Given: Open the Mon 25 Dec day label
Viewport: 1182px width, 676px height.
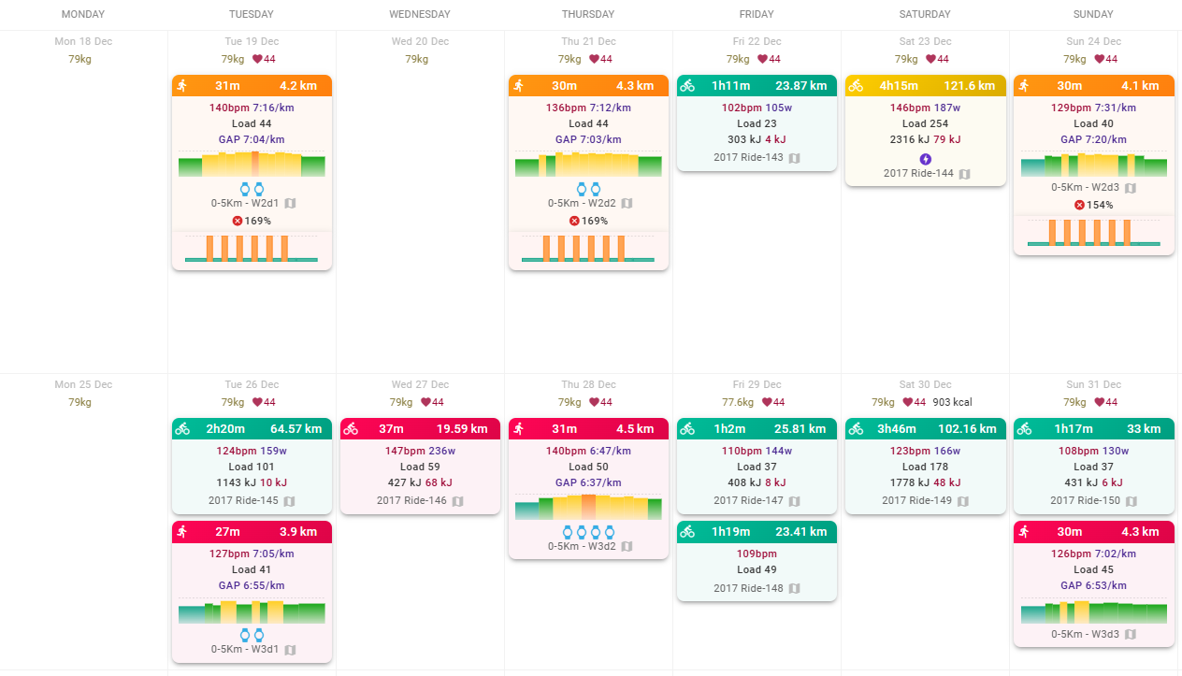Looking at the screenshot, I should pyautogui.click(x=83, y=384).
